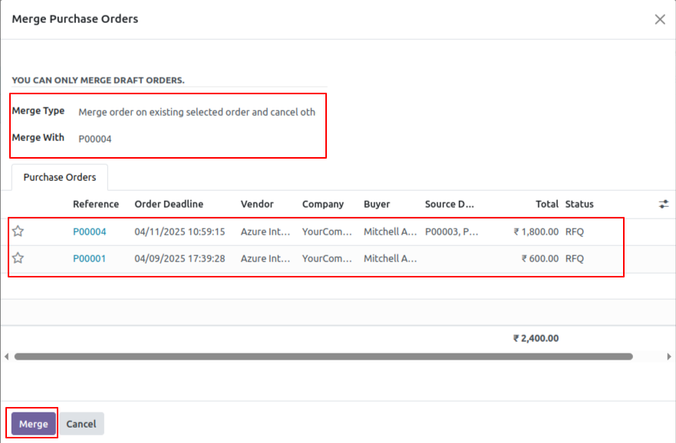The width and height of the screenshot is (676, 443).
Task: Open the Merge With record selector
Action: (x=96, y=139)
